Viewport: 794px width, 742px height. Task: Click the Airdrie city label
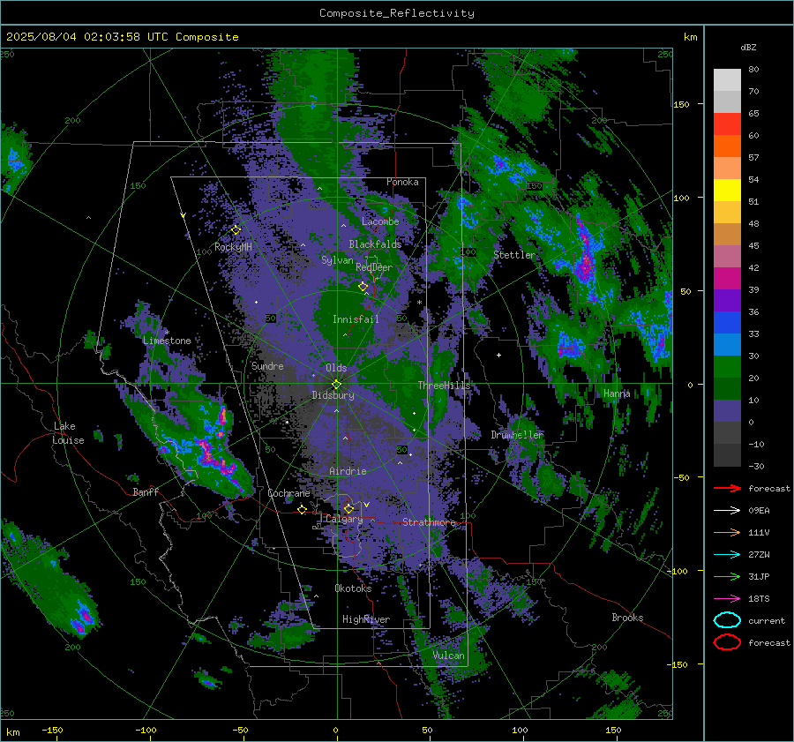point(348,471)
